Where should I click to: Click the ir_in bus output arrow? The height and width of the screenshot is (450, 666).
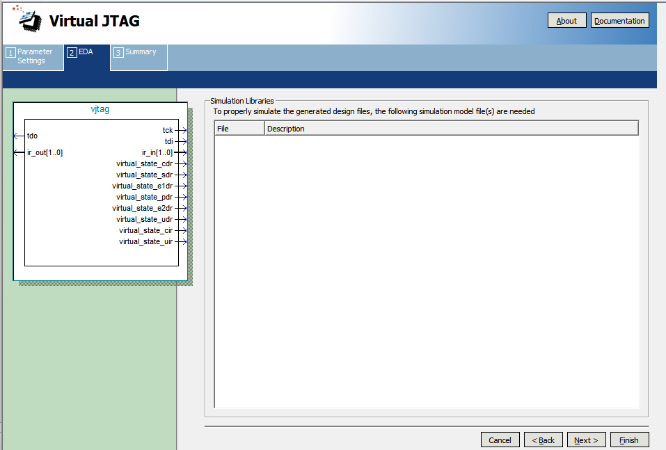tap(181, 152)
